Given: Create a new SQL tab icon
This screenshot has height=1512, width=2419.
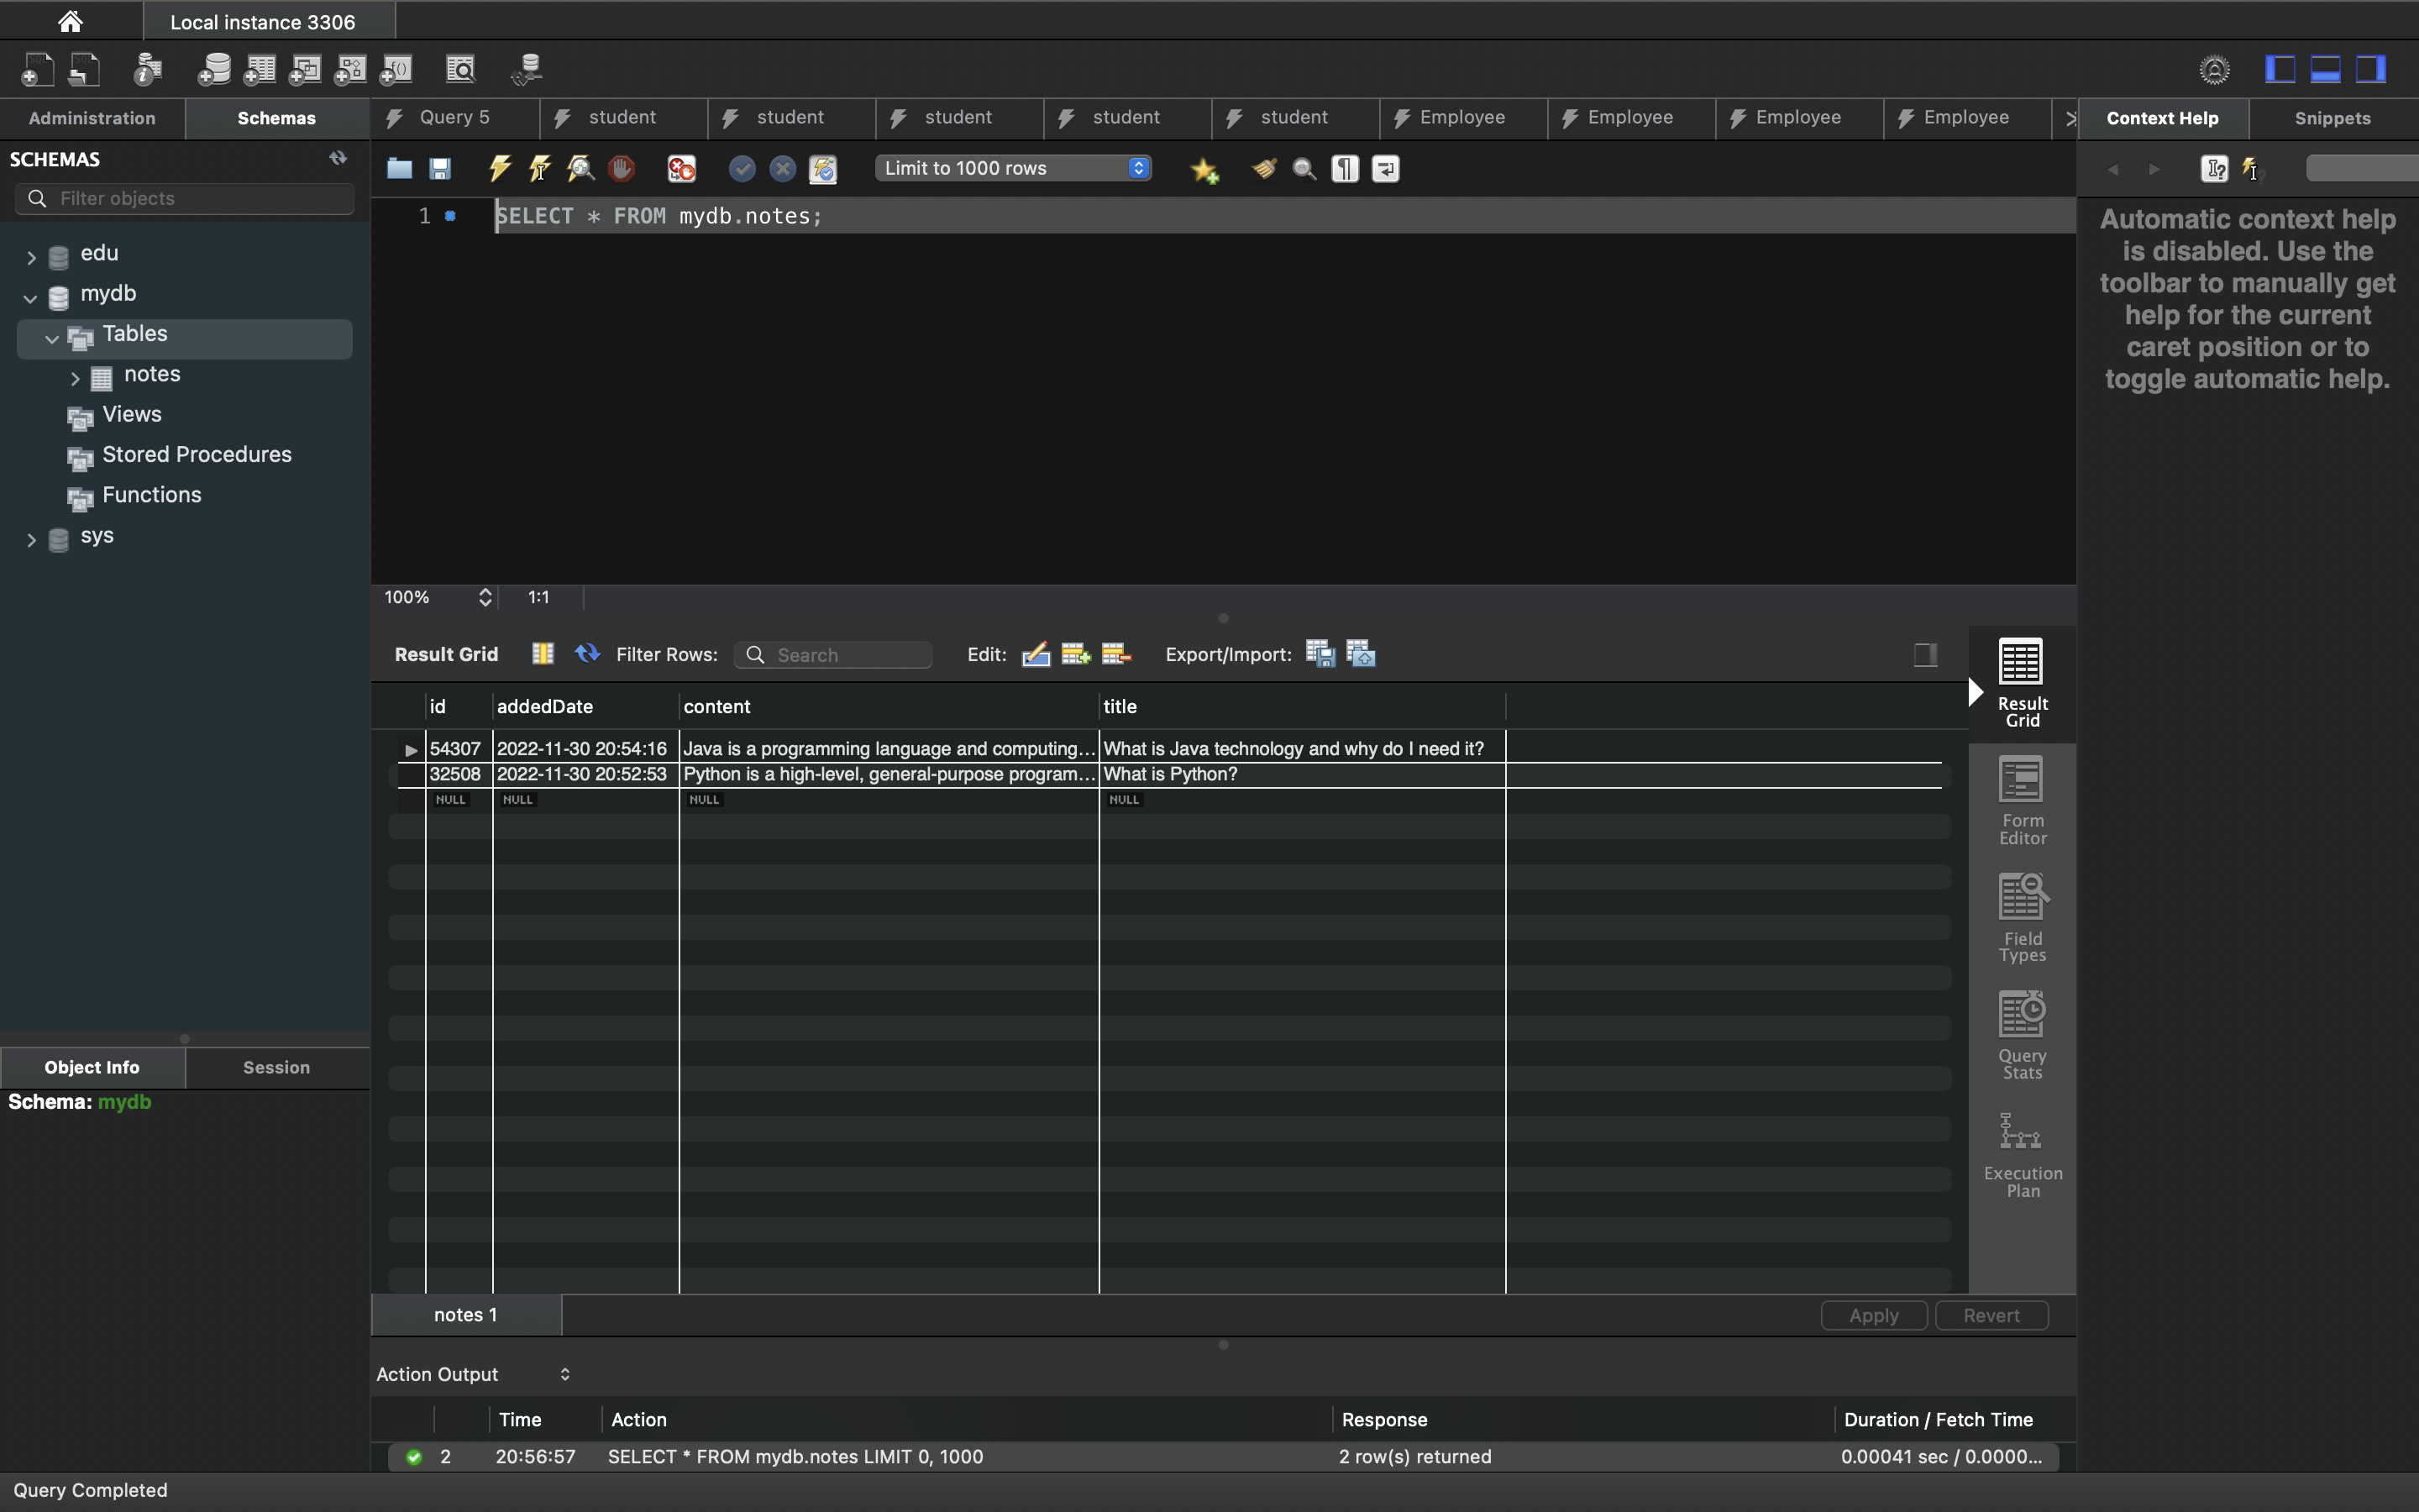Looking at the screenshot, I should pos(37,69).
